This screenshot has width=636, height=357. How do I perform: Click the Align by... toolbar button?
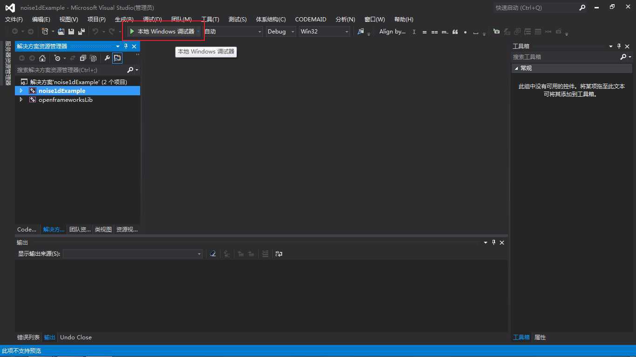coord(392,32)
